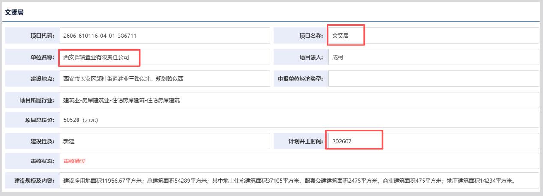
Task: Select the 申报单位经济类型 label
Action: 300,78
